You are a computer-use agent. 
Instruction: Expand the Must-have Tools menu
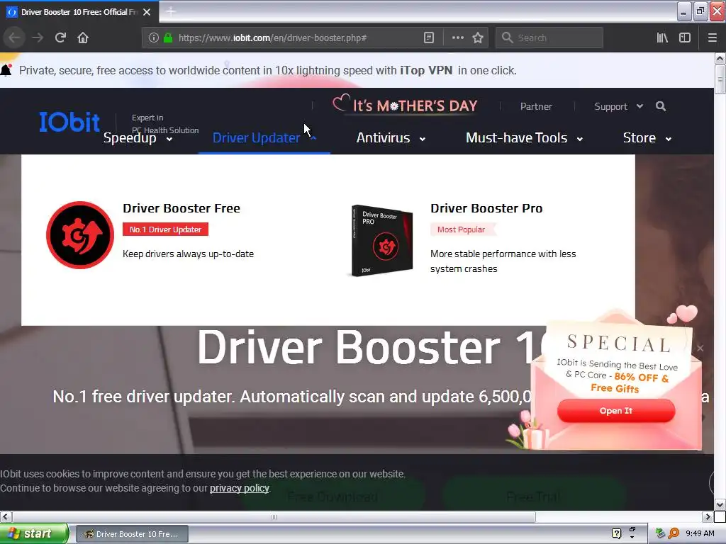click(x=524, y=138)
